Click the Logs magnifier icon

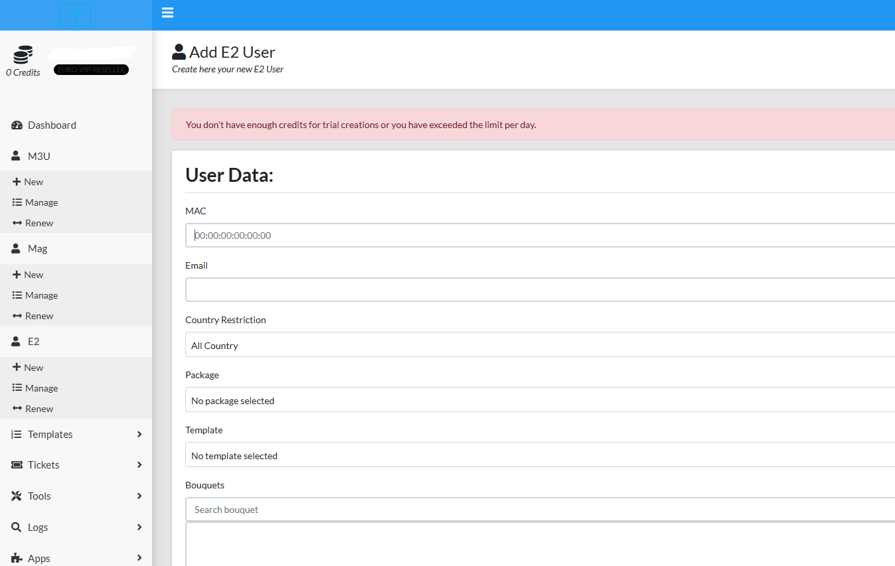coord(17,528)
